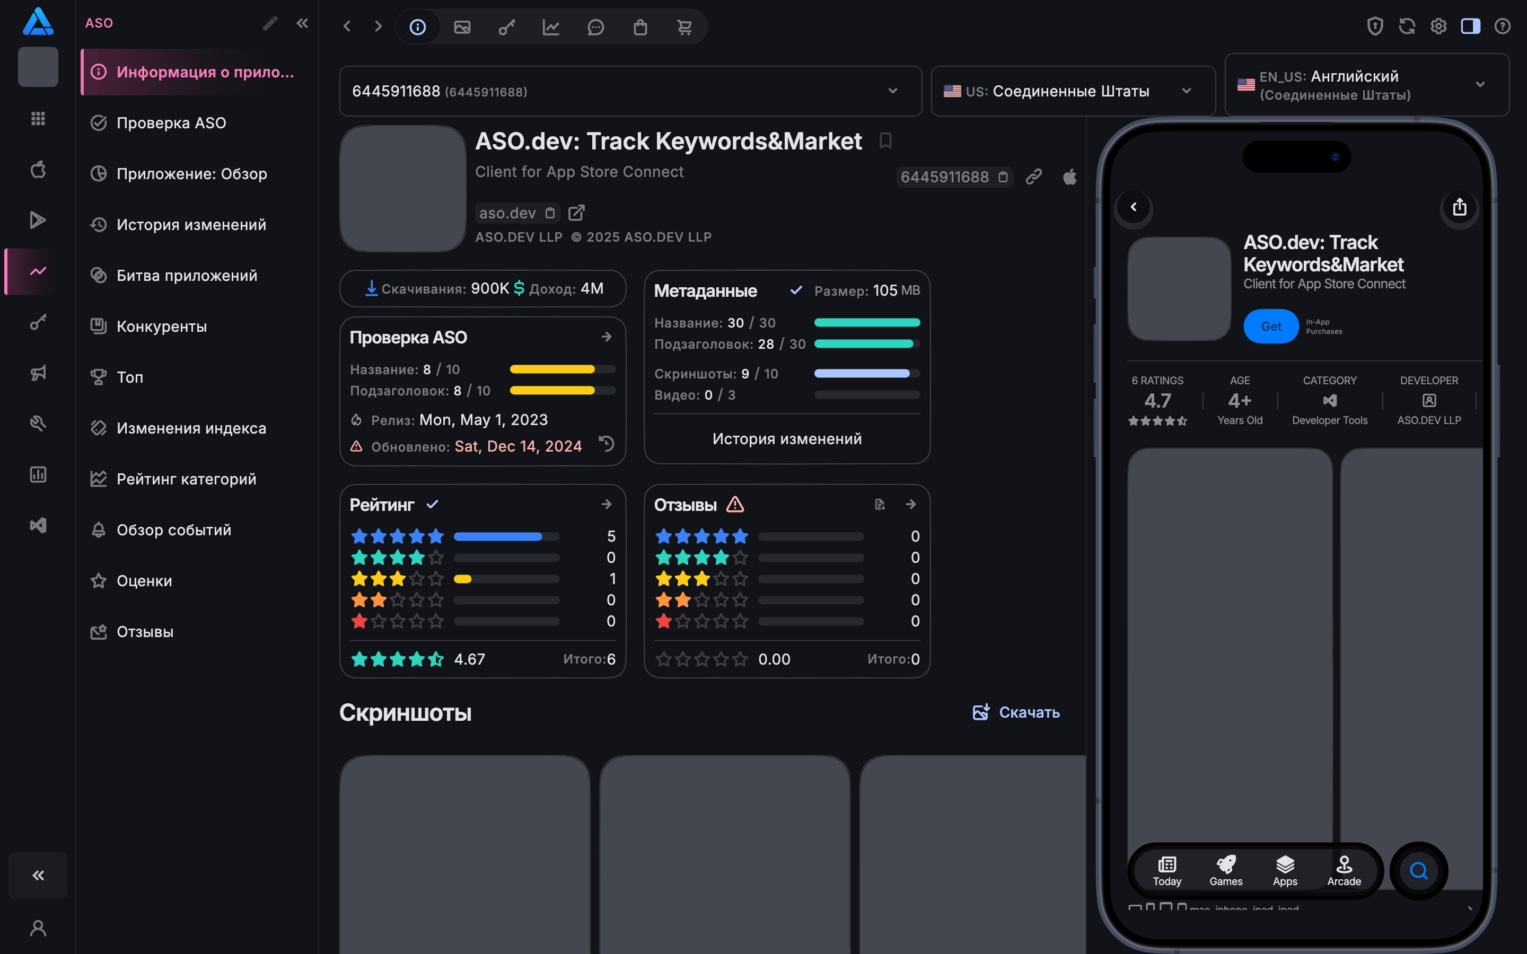Bookmark the app next to title
This screenshot has height=954, width=1527.
pyautogui.click(x=885, y=140)
